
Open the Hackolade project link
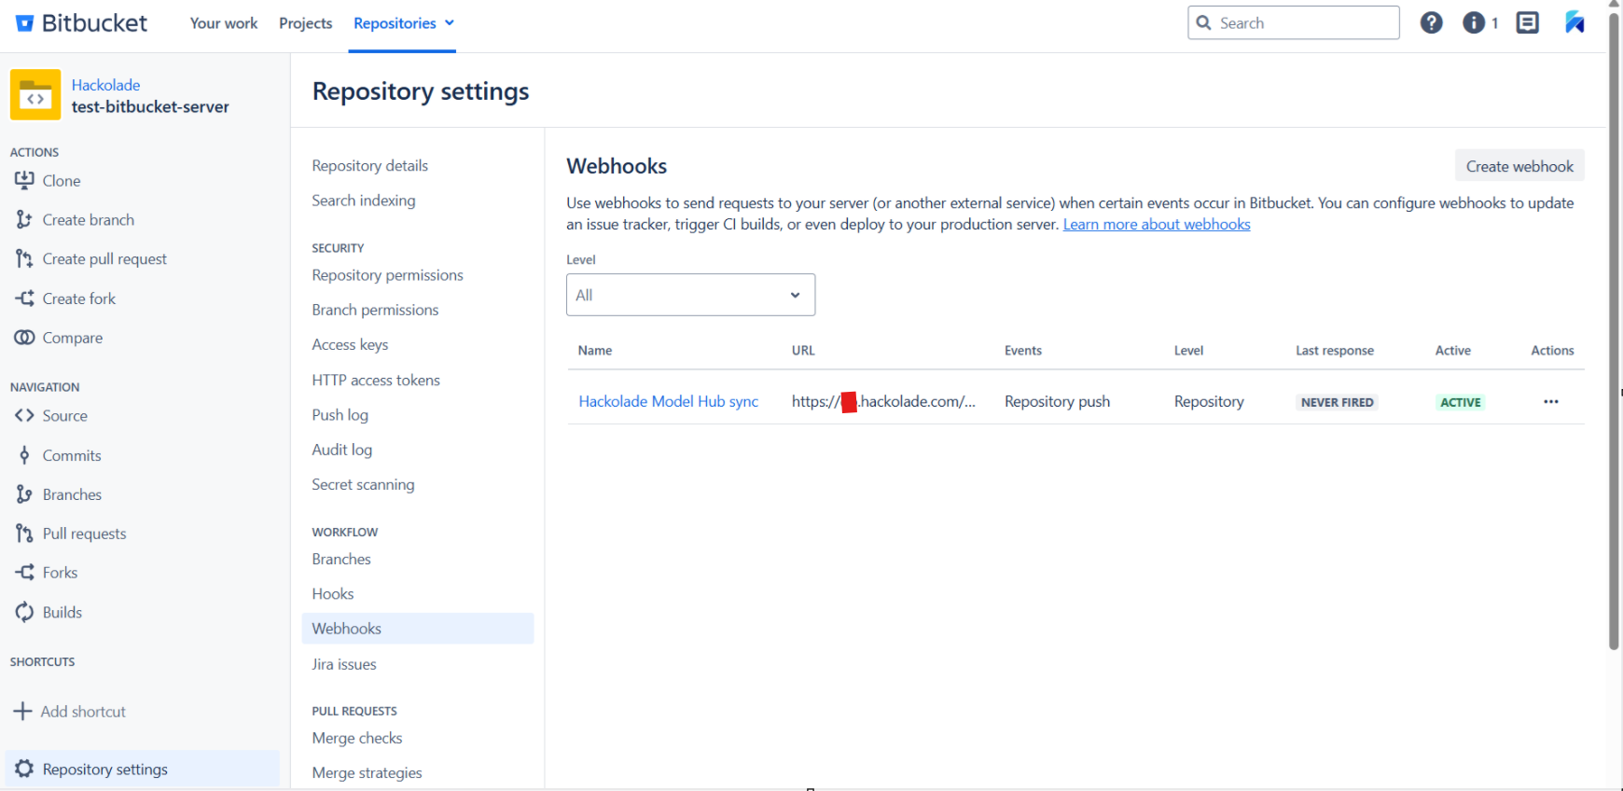105,85
